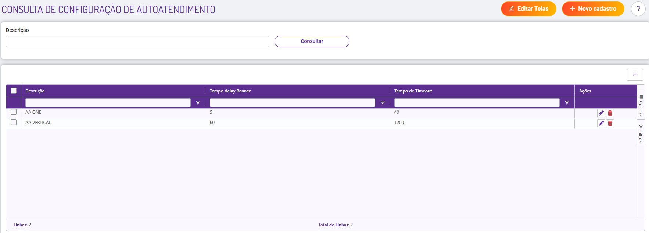The width and height of the screenshot is (649, 233).
Task: Toggle the select-all header checkbox
Action: point(14,91)
